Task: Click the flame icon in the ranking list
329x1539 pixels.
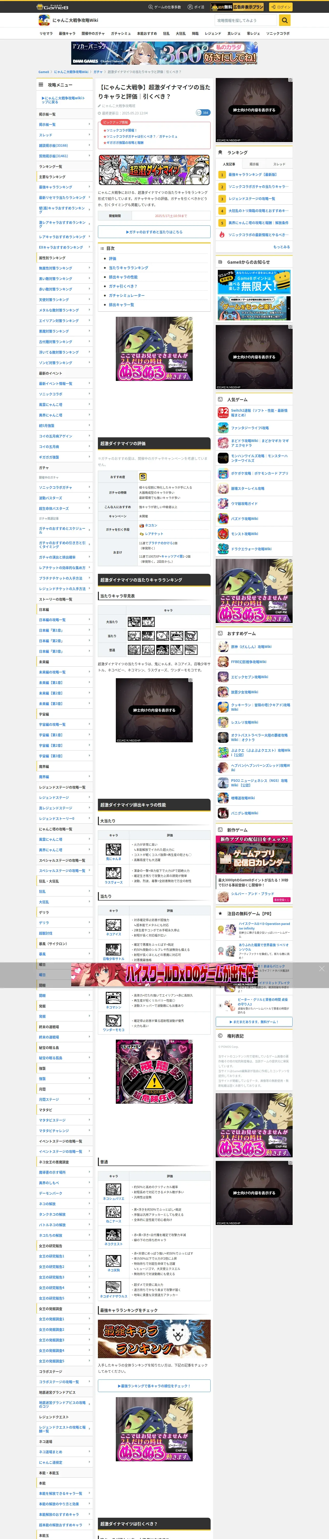Action: point(222,235)
